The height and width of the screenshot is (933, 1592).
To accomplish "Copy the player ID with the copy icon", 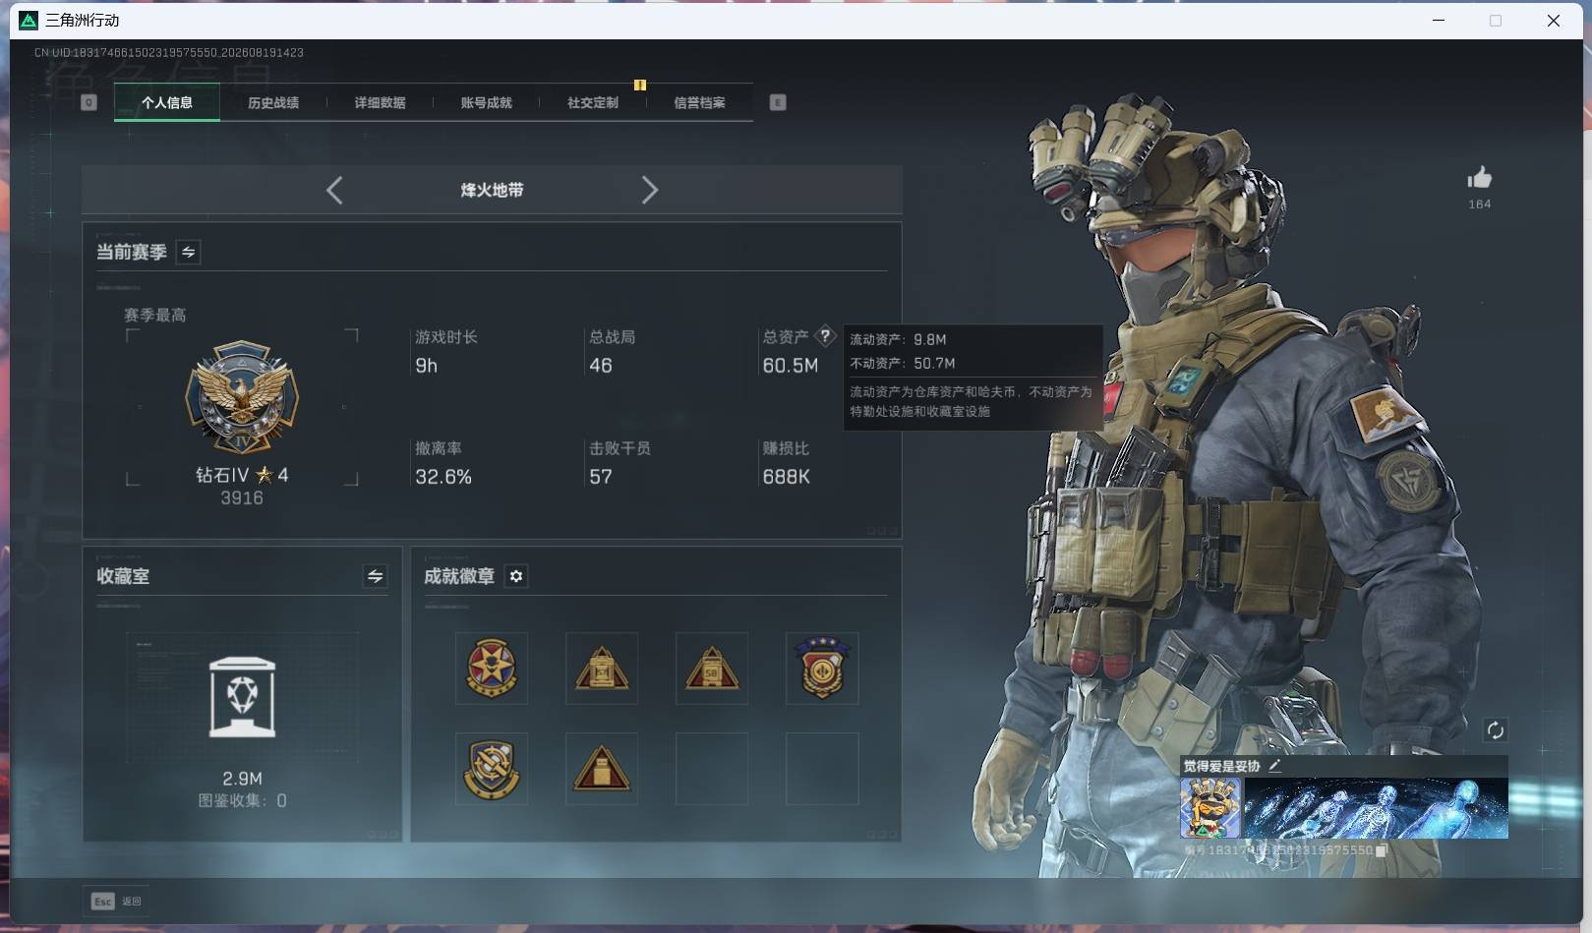I will point(1381,850).
